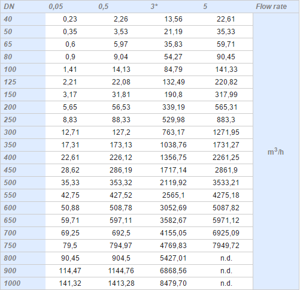Screen dimensions: 300x290
Task: Click the 1144,76 value for DN 900
Action: click(121, 271)
